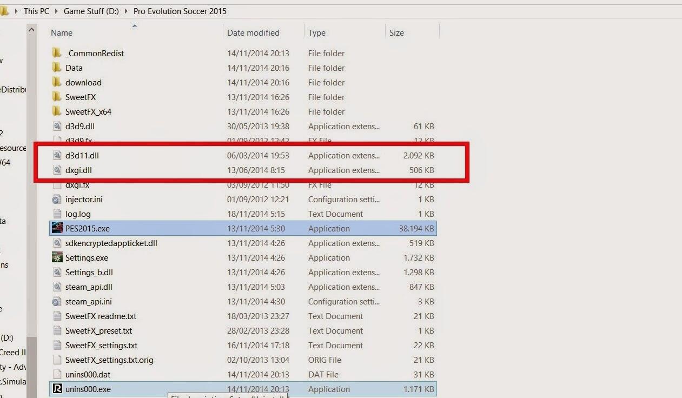
Task: Click Pro Evolution Soccer 2015 breadcrumb segment
Action: pos(180,11)
